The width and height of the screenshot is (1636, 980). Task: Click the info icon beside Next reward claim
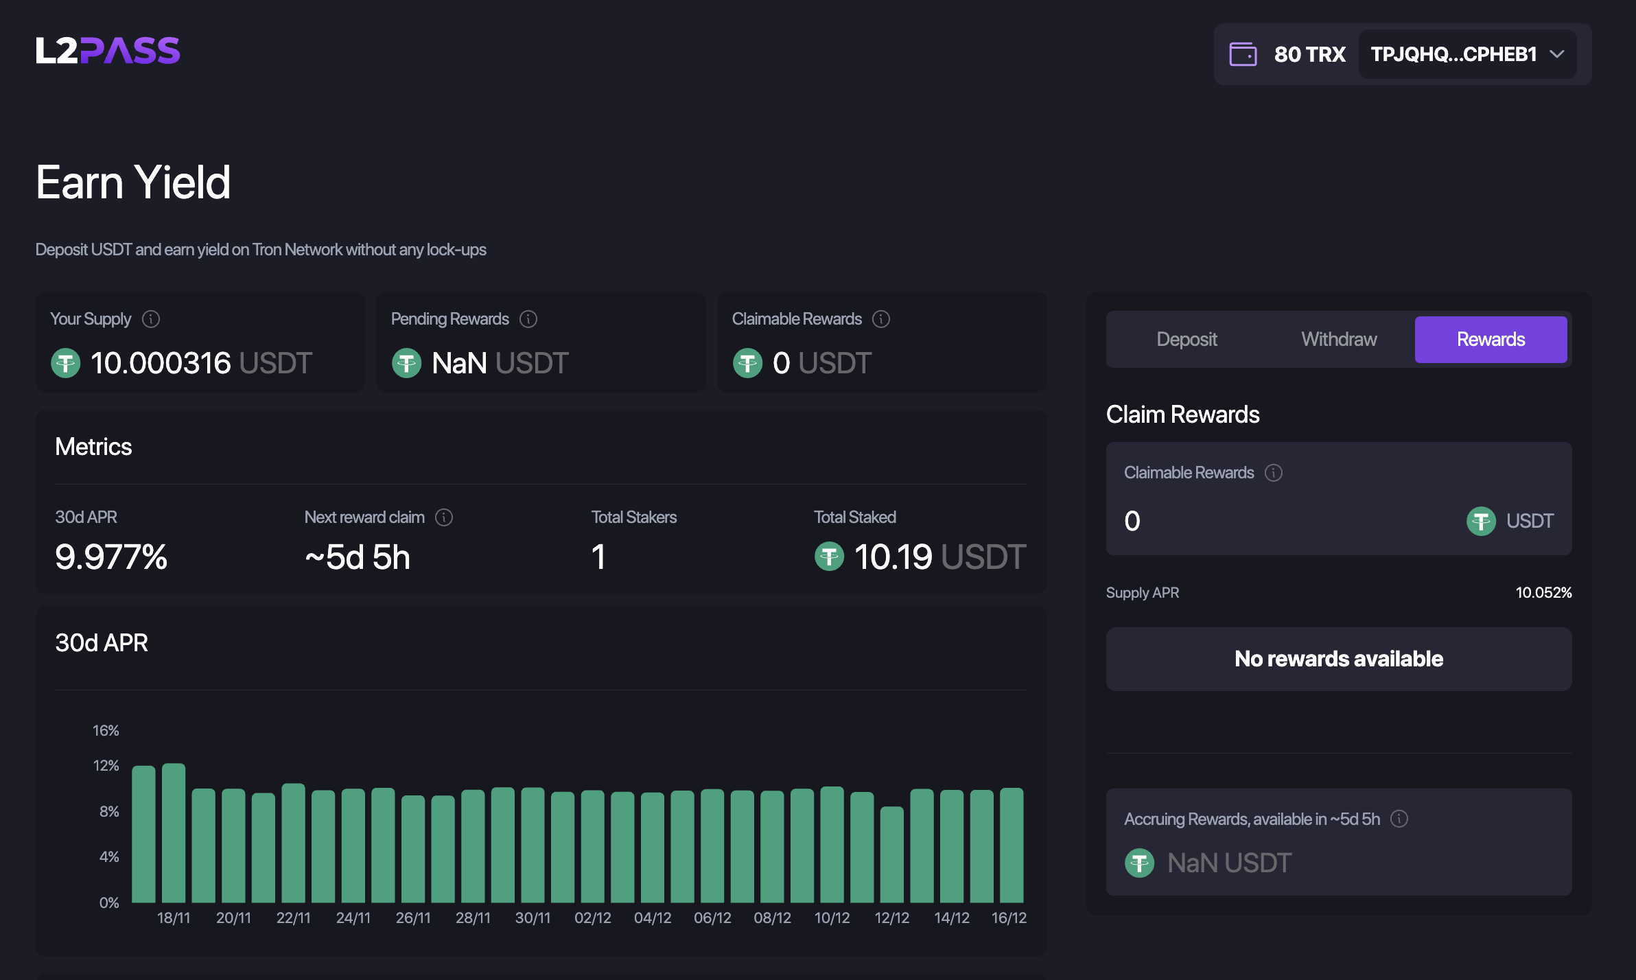[x=443, y=517]
